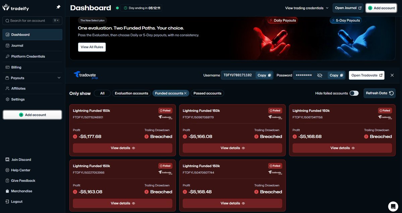
Task: Click the Daily Payouts badge
Action: [283, 20]
